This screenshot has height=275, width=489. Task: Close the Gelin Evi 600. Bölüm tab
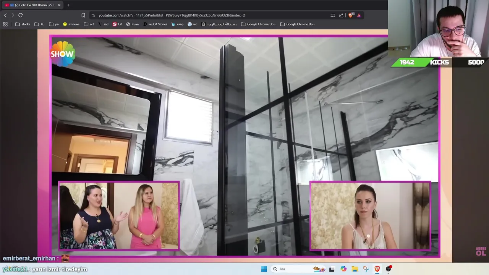[59, 5]
